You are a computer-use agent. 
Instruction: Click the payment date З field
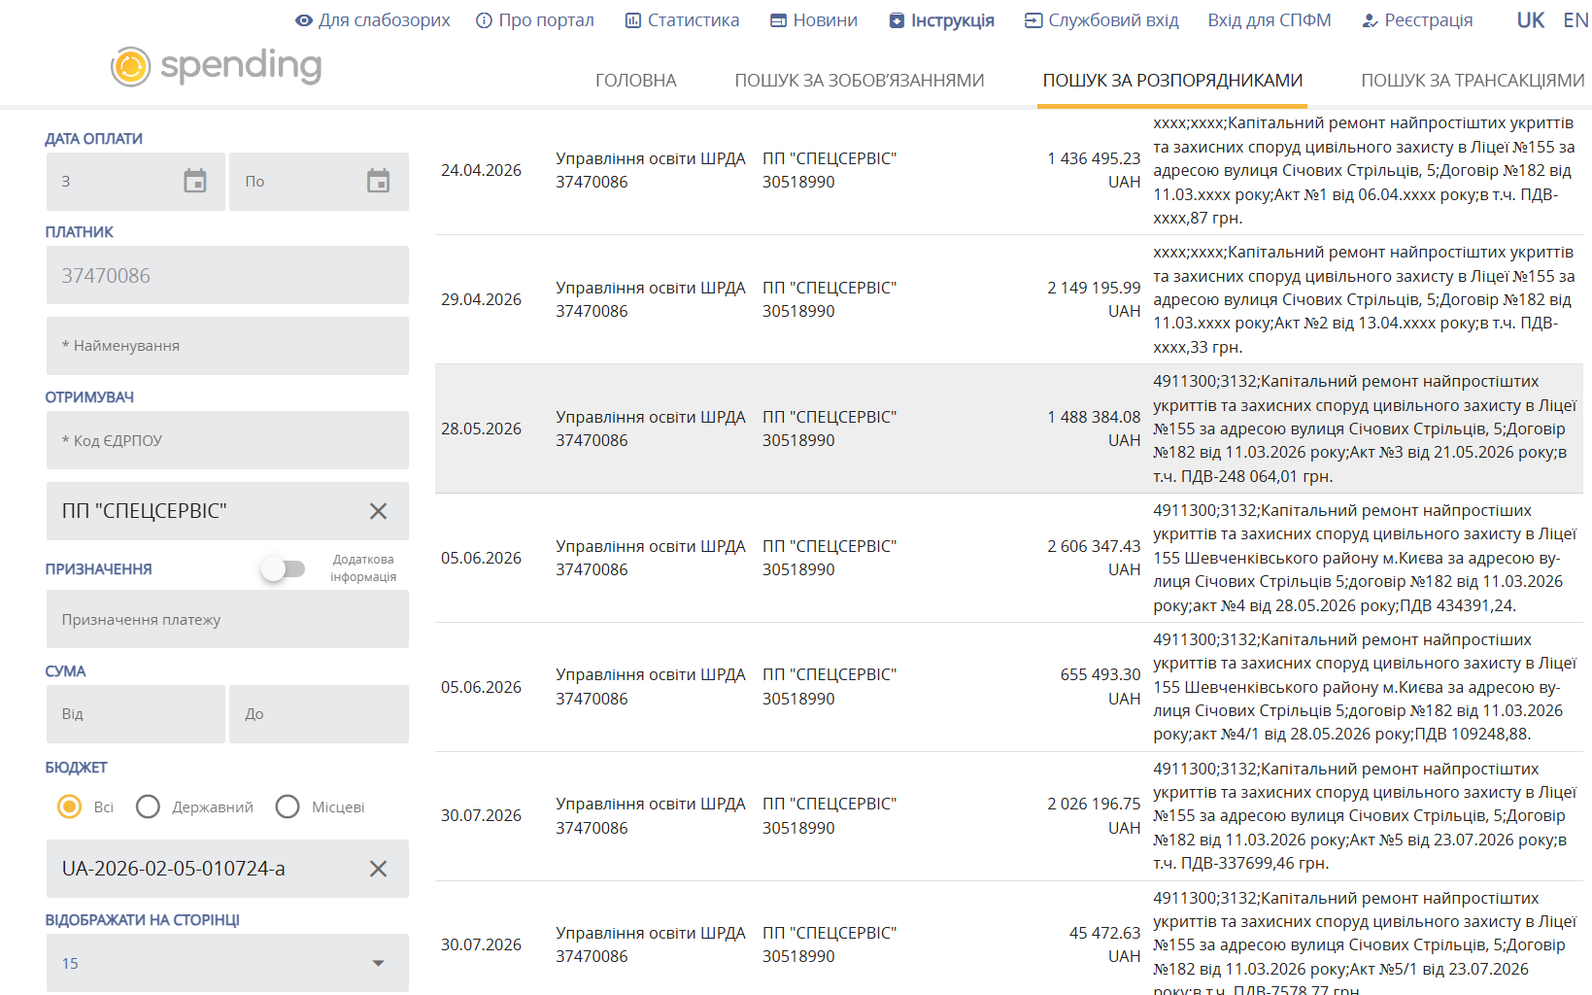tap(136, 182)
